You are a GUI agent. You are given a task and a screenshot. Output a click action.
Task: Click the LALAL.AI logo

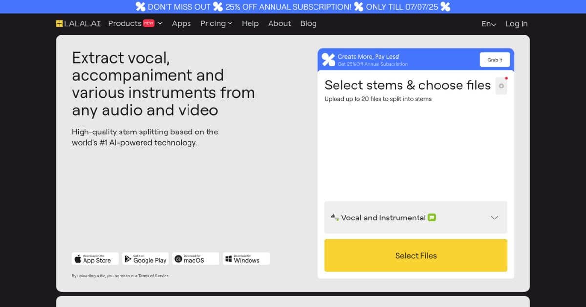[x=78, y=23]
